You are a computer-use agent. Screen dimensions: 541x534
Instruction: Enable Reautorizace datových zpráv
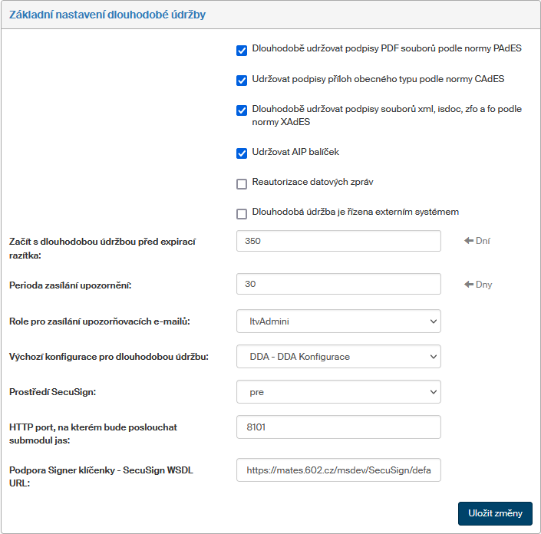[x=242, y=183]
